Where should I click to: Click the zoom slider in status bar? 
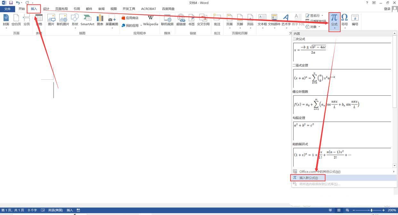click(x=371, y=210)
